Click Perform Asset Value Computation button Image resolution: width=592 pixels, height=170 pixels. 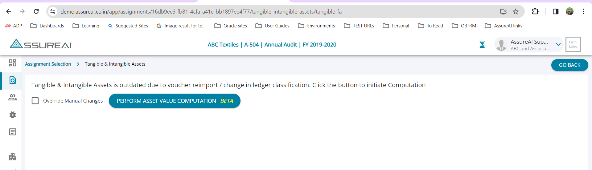click(x=175, y=101)
